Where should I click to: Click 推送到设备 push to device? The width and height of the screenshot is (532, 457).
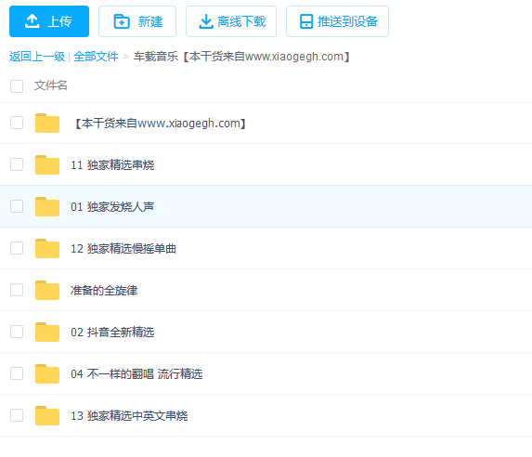click(x=337, y=21)
